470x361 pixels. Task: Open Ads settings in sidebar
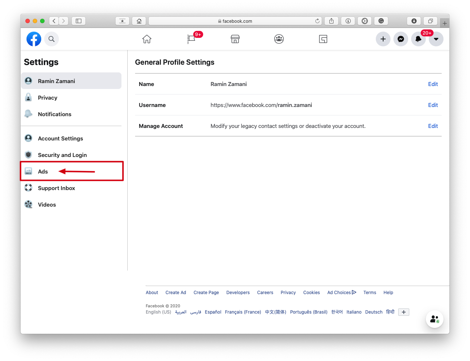click(71, 172)
